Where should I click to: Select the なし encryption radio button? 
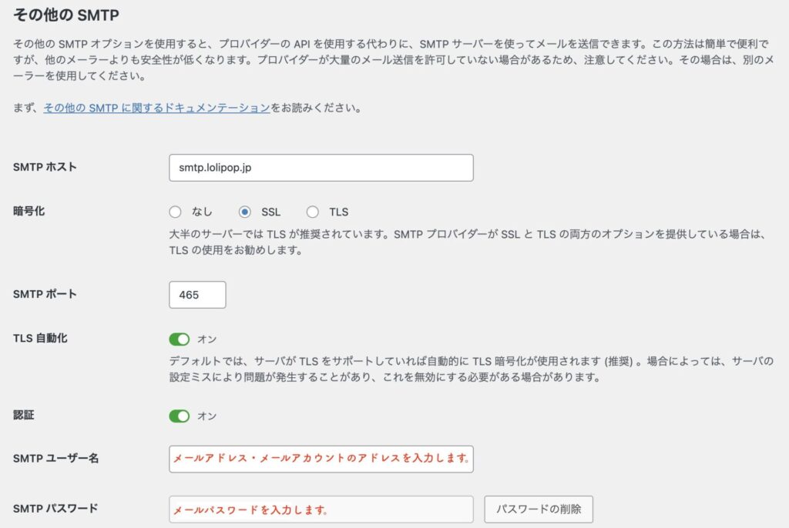coord(176,212)
